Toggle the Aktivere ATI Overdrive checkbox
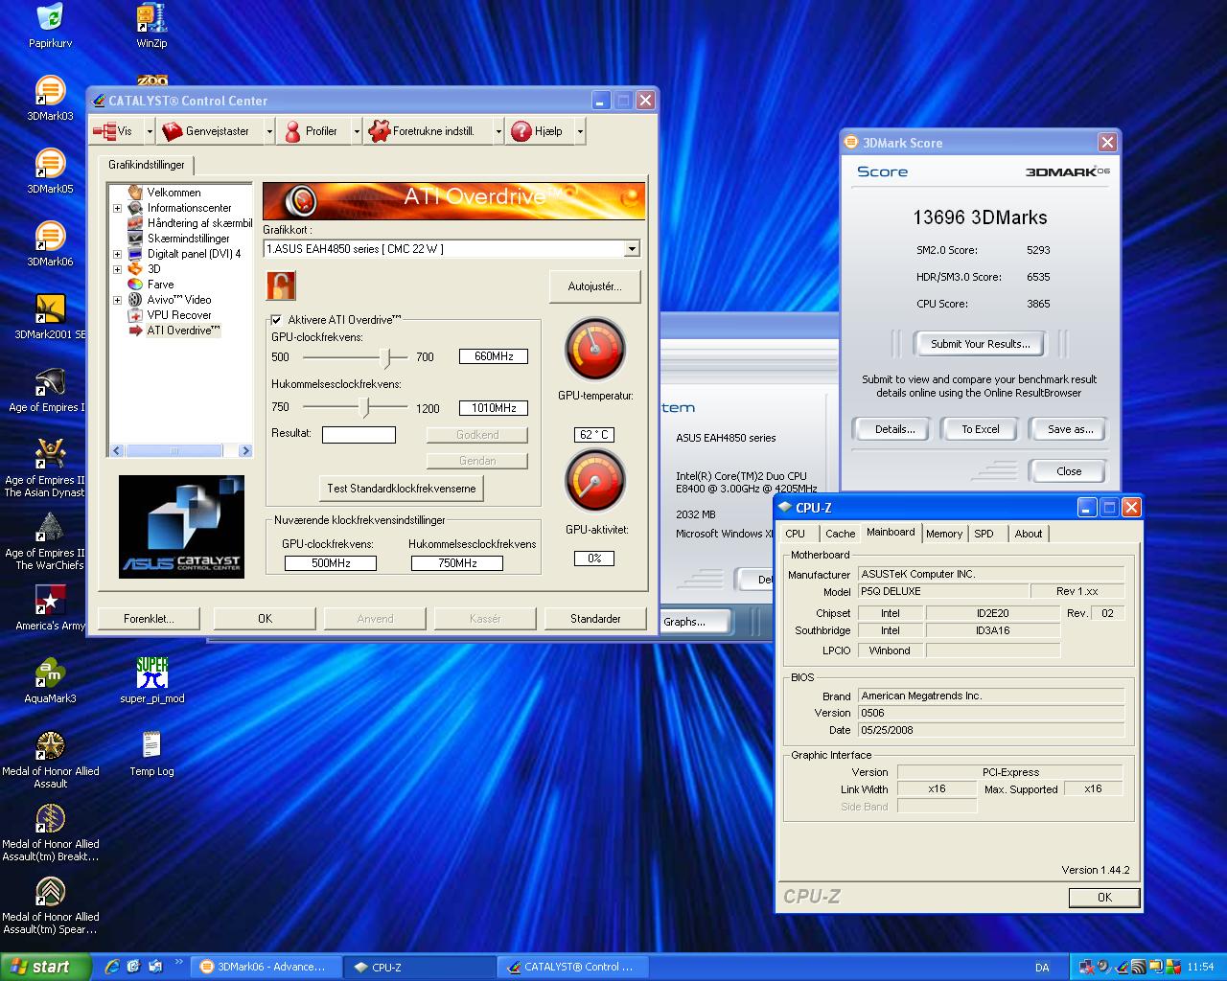This screenshot has width=1227, height=981. click(276, 320)
